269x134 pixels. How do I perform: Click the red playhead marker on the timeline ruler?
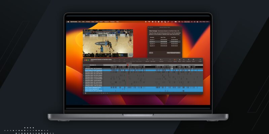[x=128, y=65]
